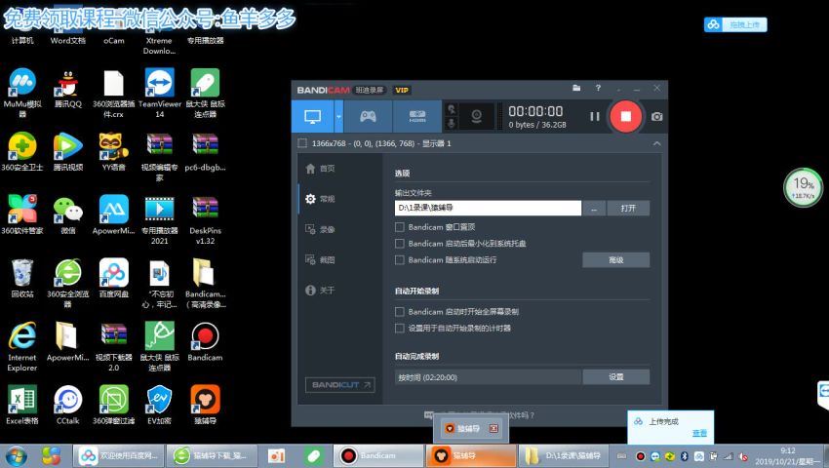Open ApowerMirror desktop icon beside 微信
The image size is (829, 468).
(114, 214)
